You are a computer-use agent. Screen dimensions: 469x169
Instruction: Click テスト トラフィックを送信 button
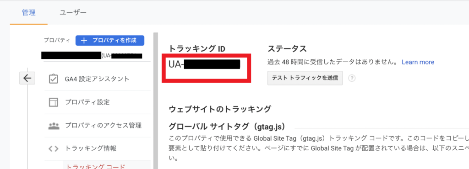305,78
